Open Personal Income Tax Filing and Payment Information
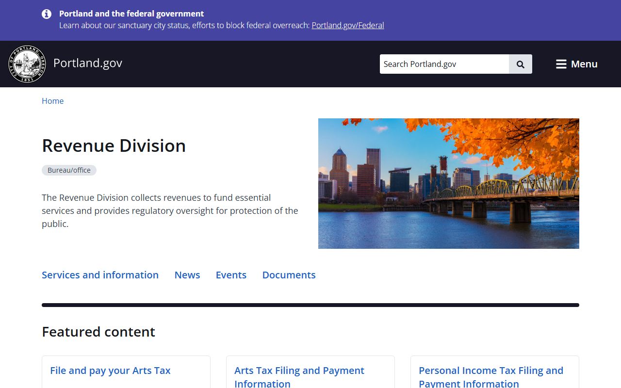 point(491,377)
